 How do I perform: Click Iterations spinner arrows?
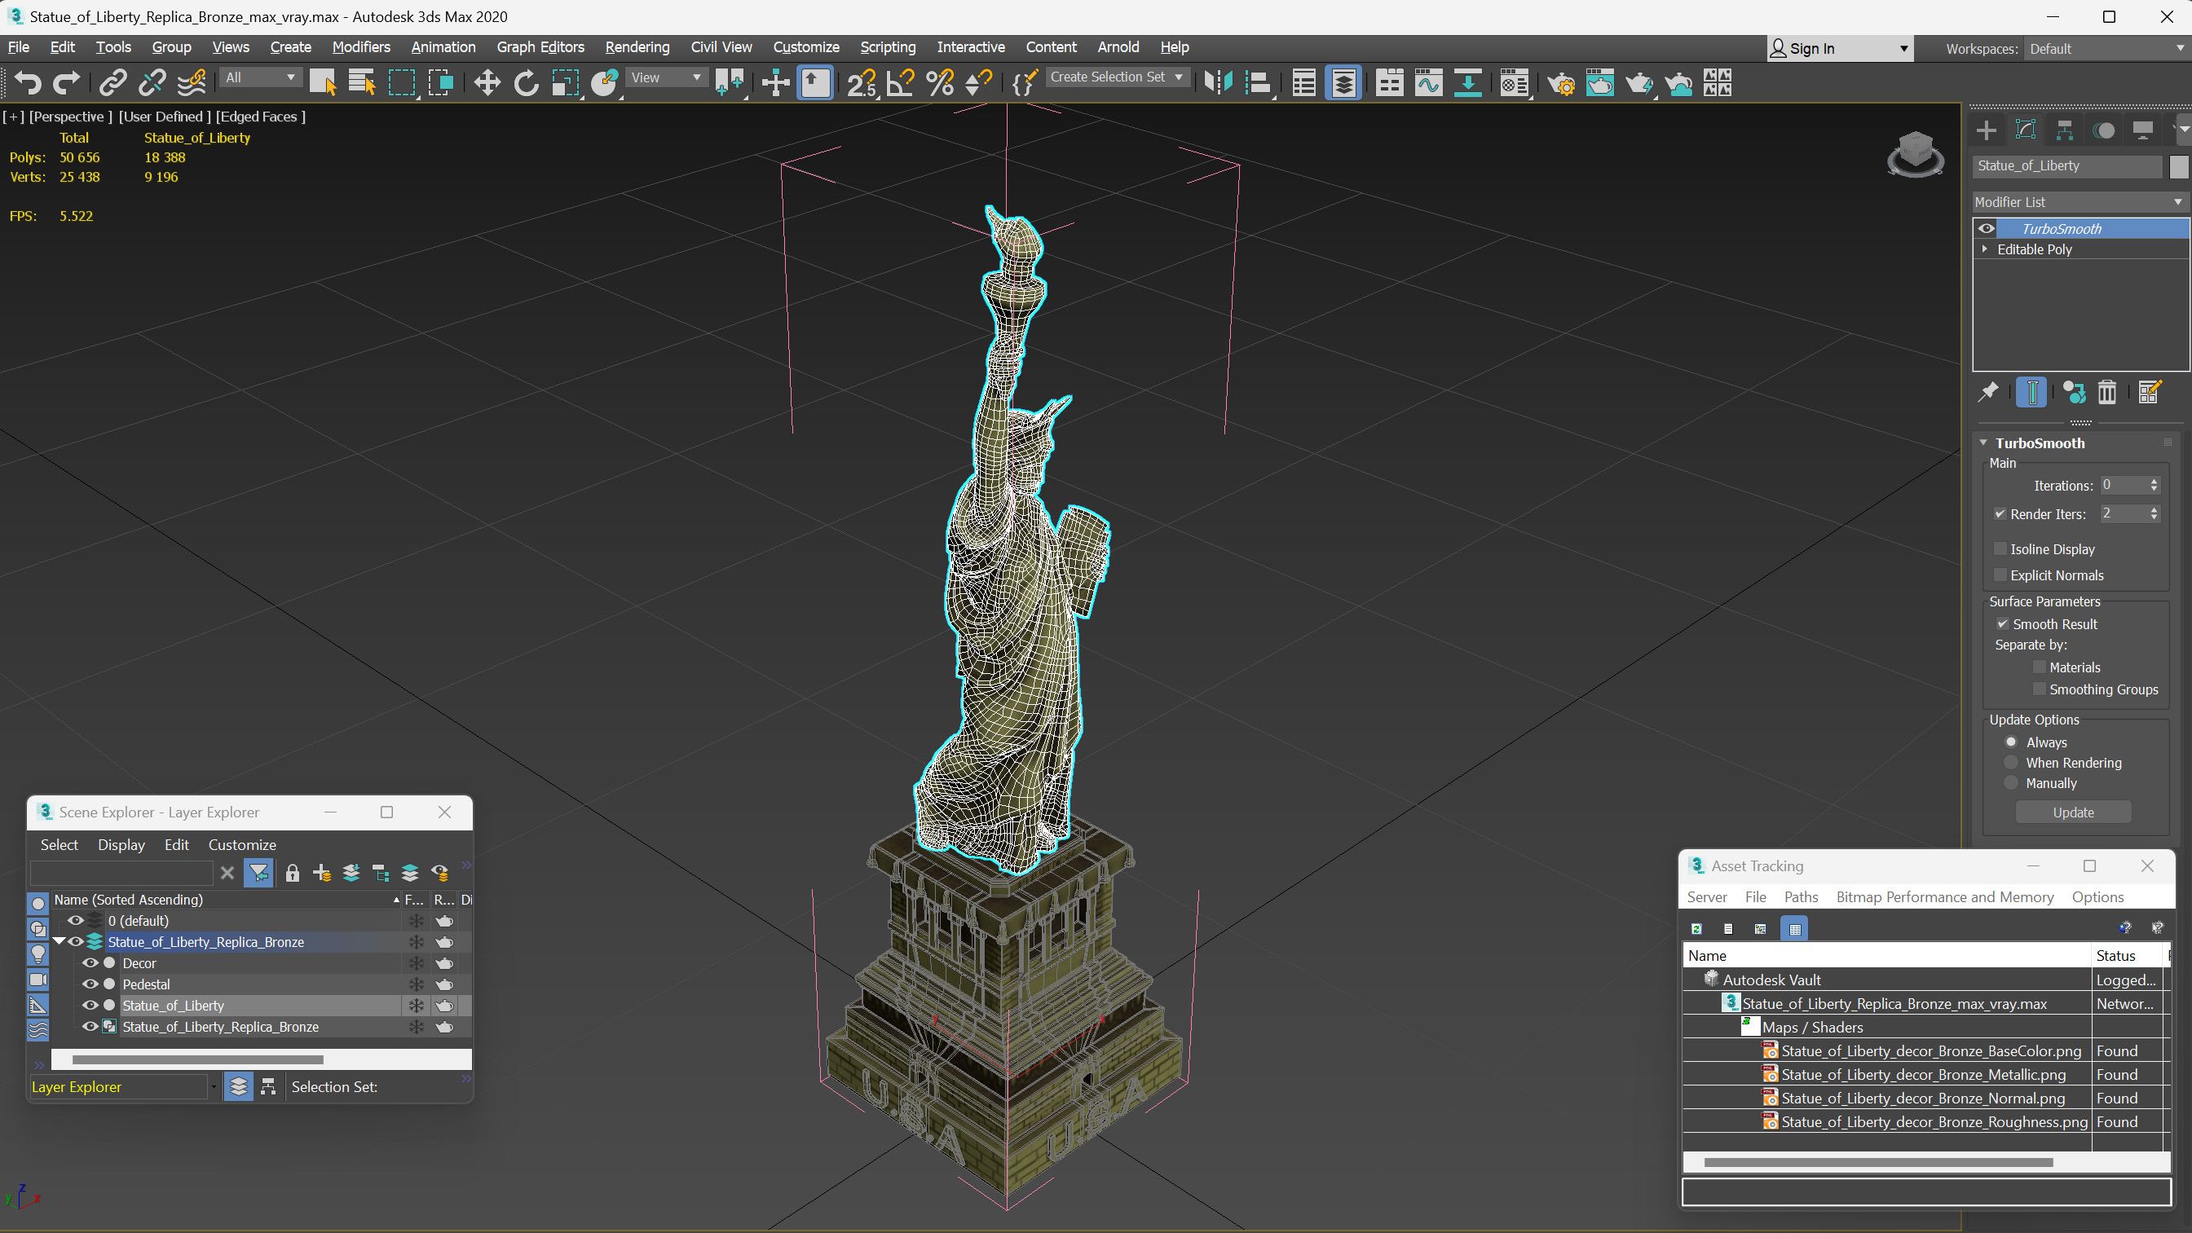(2154, 485)
